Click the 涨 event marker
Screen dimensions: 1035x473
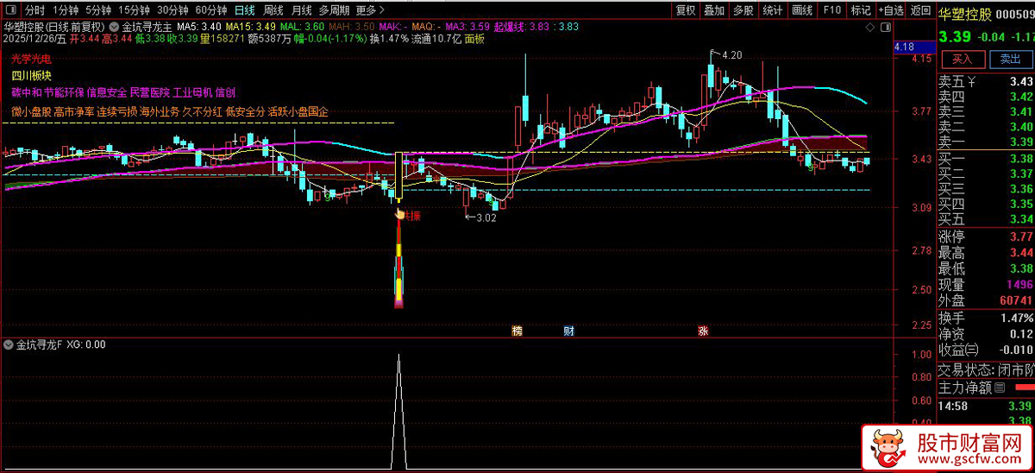pos(703,330)
